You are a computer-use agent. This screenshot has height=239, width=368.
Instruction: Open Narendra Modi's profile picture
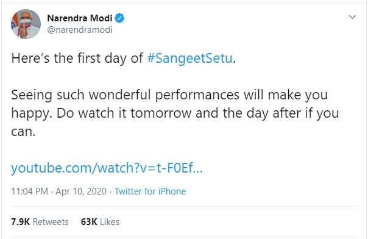coord(26,24)
